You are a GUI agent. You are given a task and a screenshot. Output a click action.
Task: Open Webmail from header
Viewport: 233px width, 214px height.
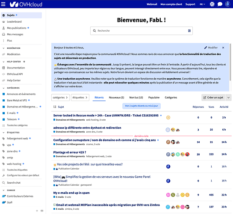[152, 4]
